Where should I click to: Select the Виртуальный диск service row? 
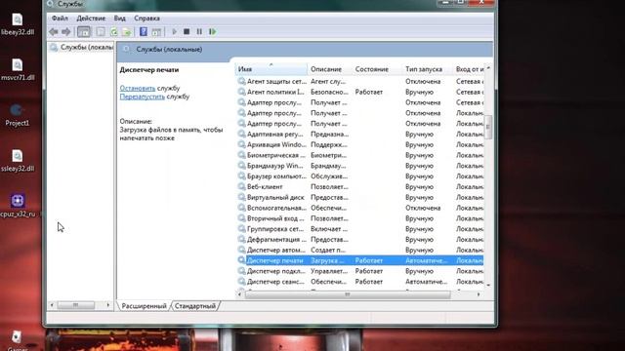[359, 197]
